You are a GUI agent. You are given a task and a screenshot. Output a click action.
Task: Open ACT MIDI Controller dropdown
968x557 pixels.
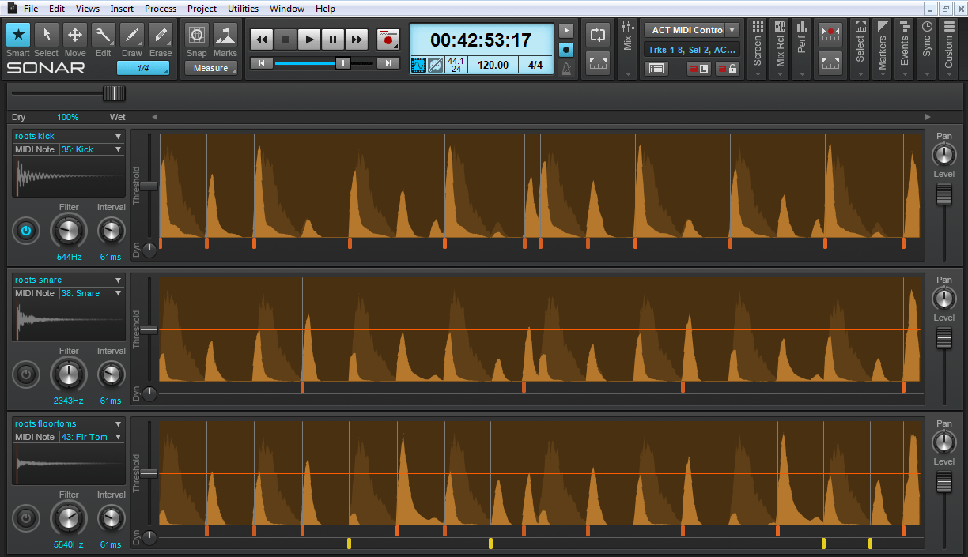pos(732,30)
